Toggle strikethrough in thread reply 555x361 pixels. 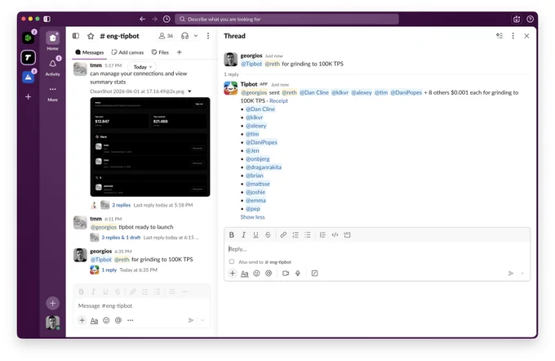(x=268, y=235)
